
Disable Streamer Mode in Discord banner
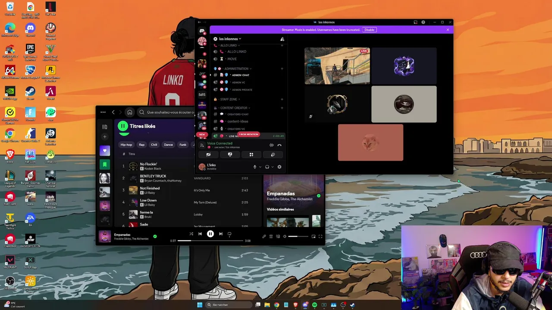tap(370, 30)
